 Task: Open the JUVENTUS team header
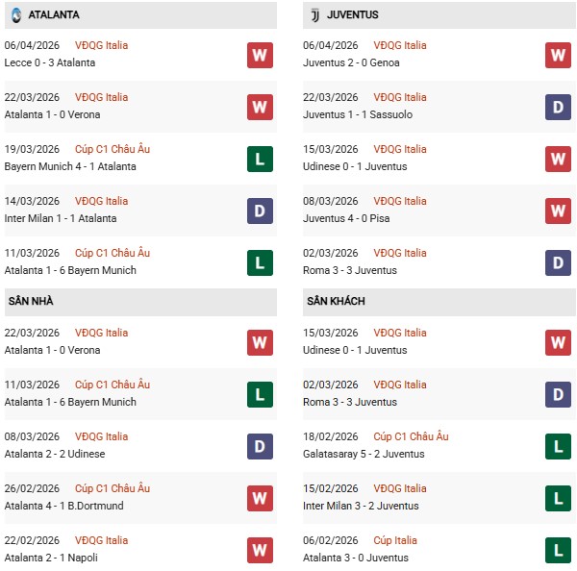click(353, 15)
